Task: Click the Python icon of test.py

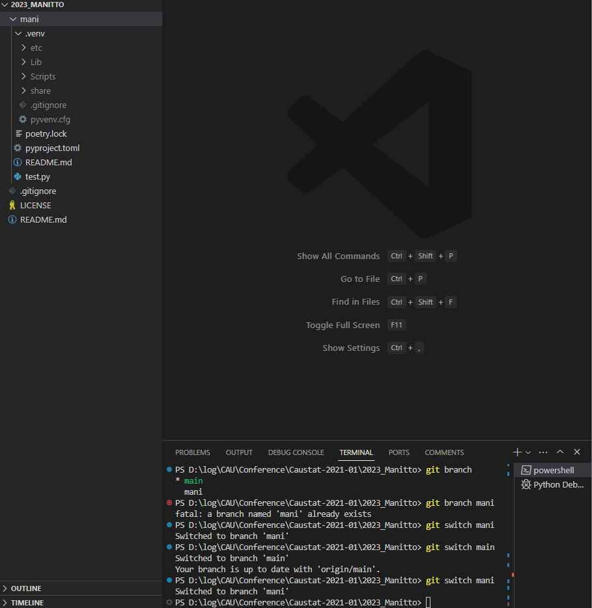Action: 18,177
